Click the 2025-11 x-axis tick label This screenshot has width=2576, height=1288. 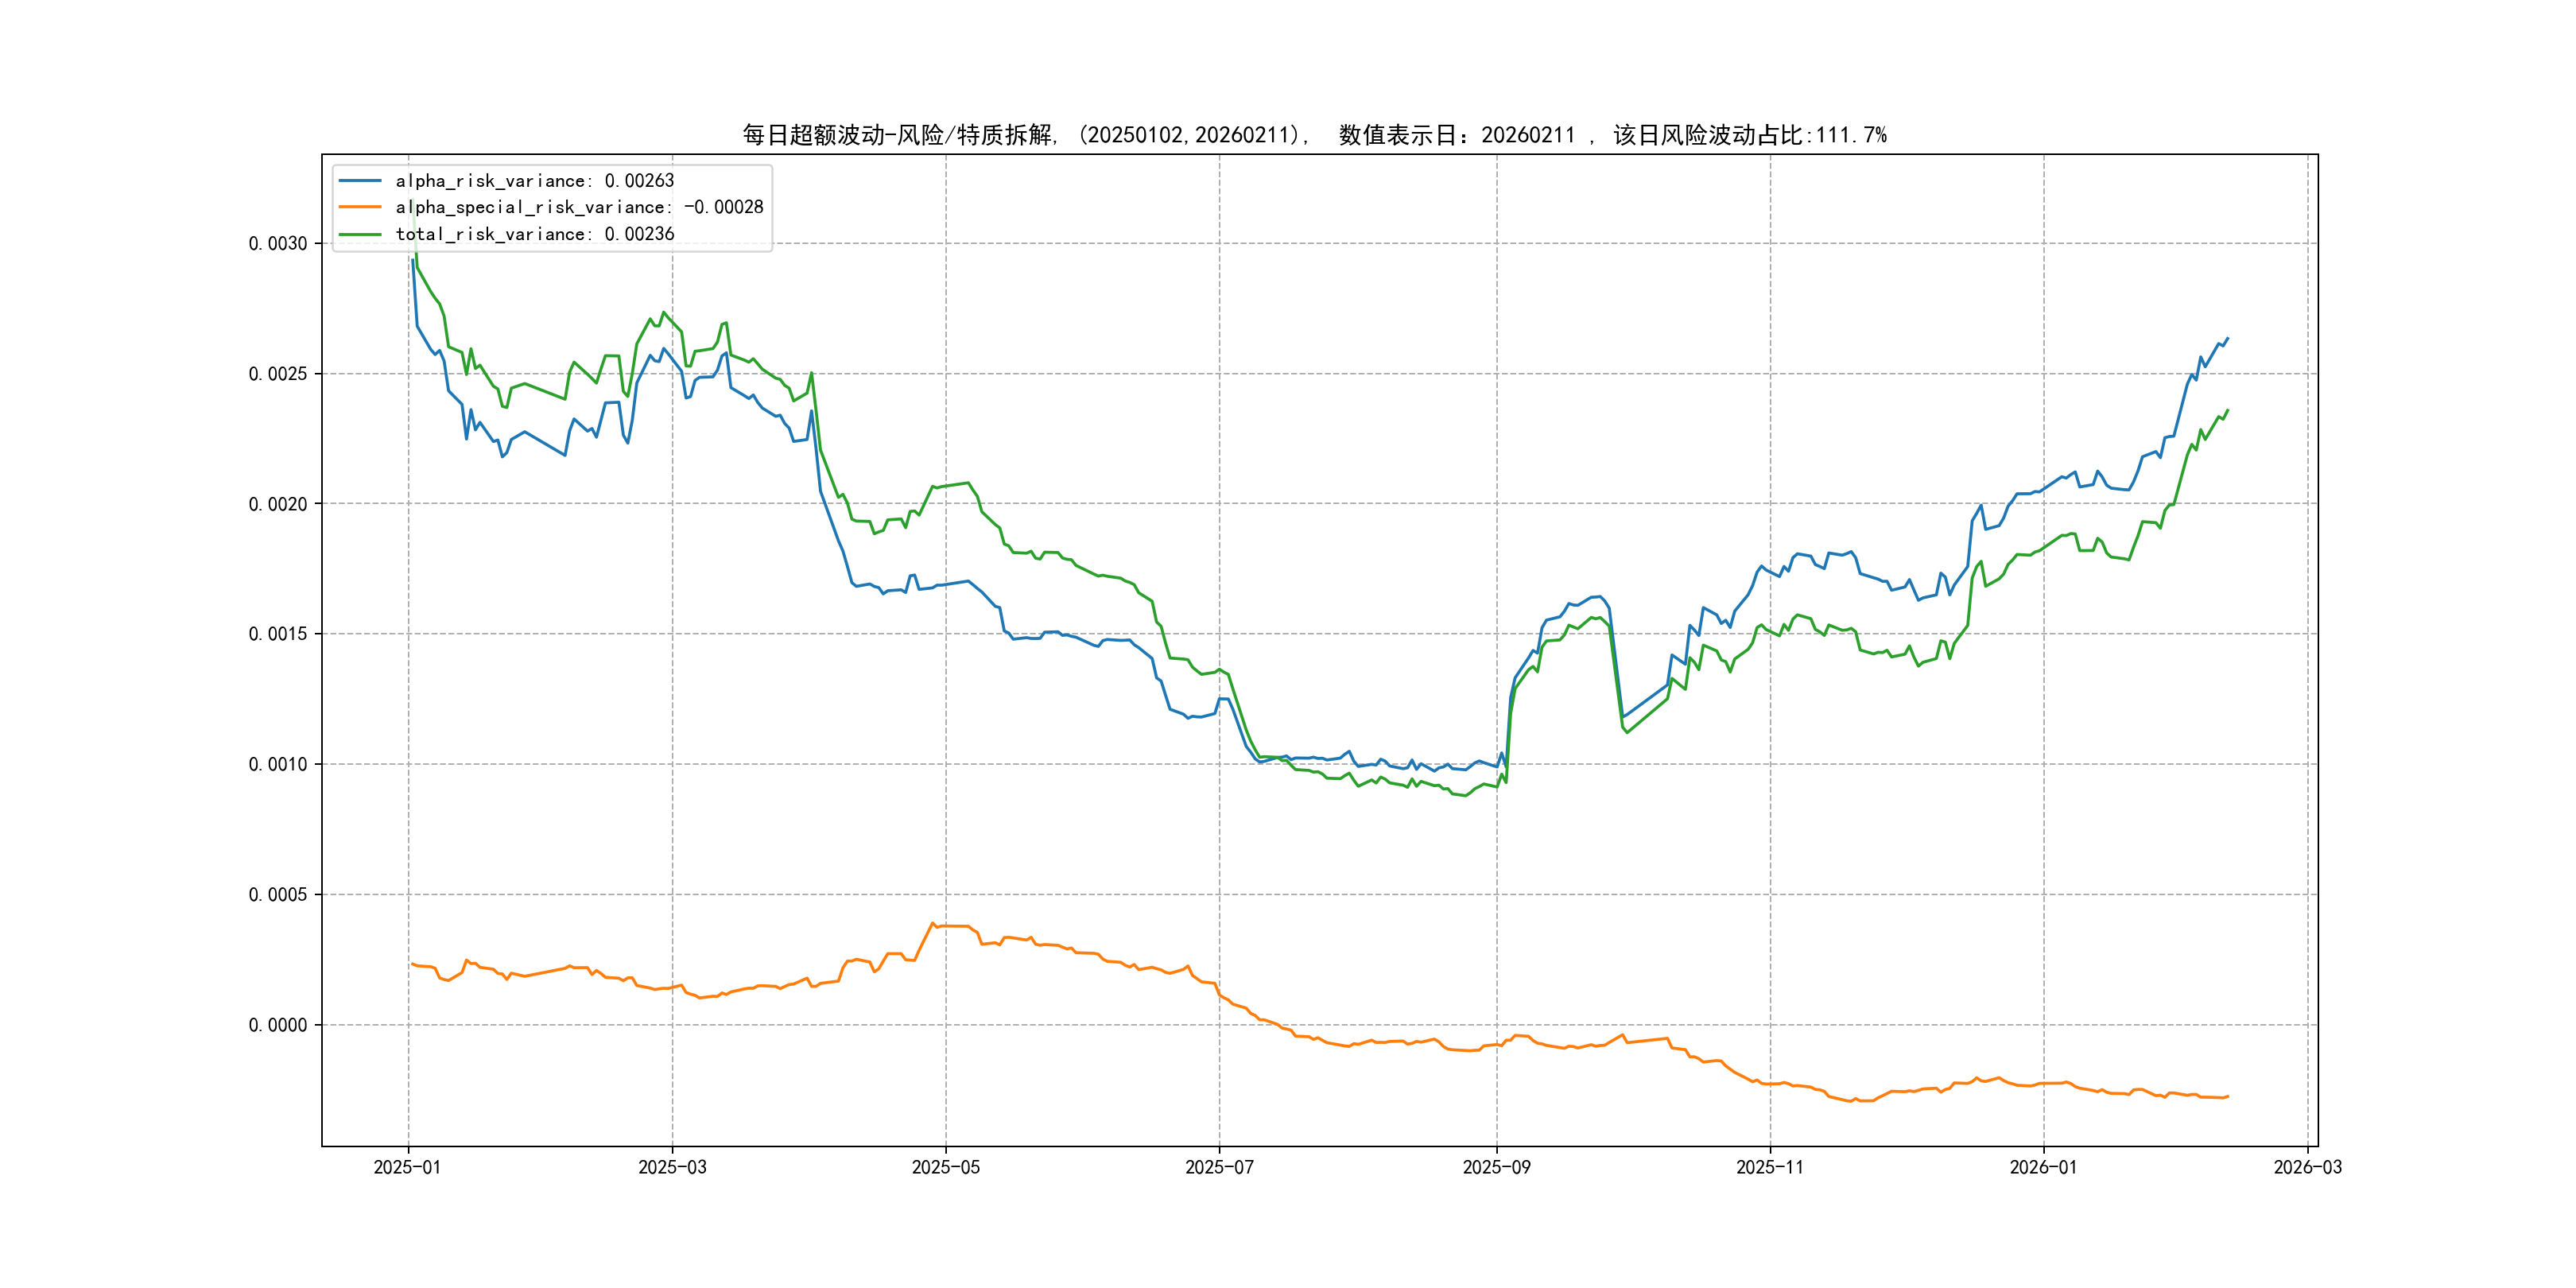click(1770, 1167)
